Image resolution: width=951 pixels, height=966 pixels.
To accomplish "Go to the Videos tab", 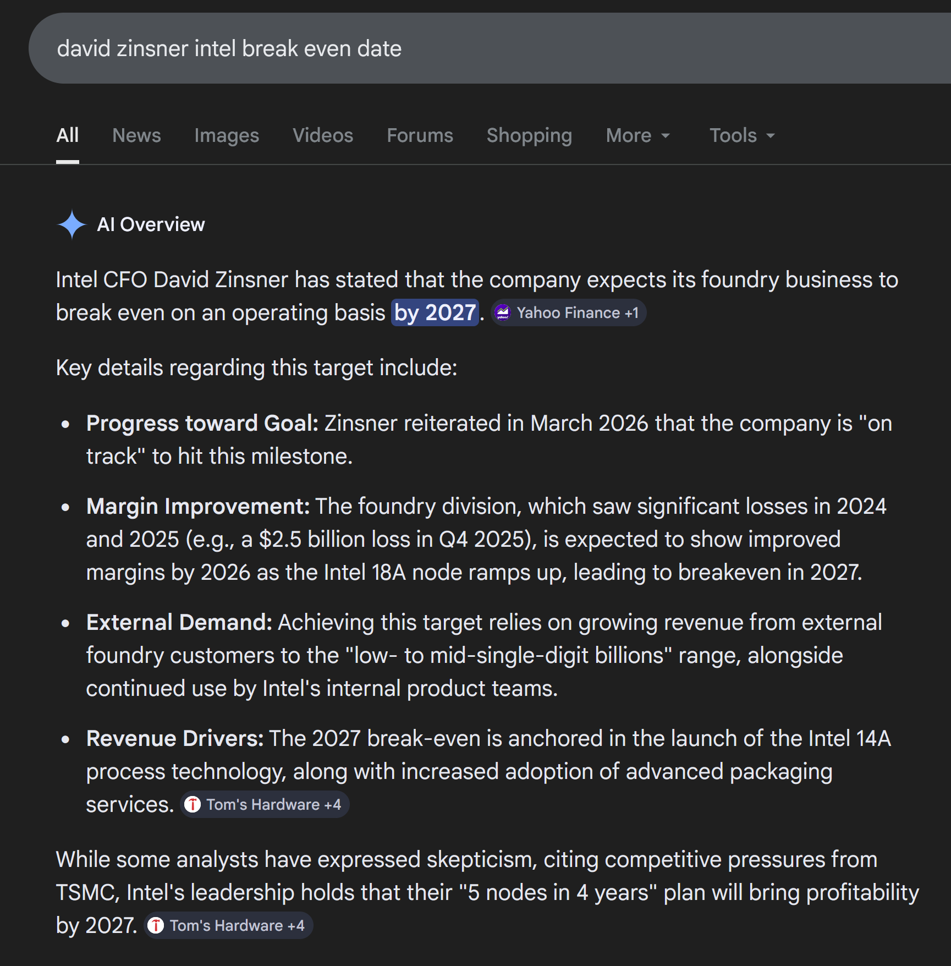I will 322,135.
